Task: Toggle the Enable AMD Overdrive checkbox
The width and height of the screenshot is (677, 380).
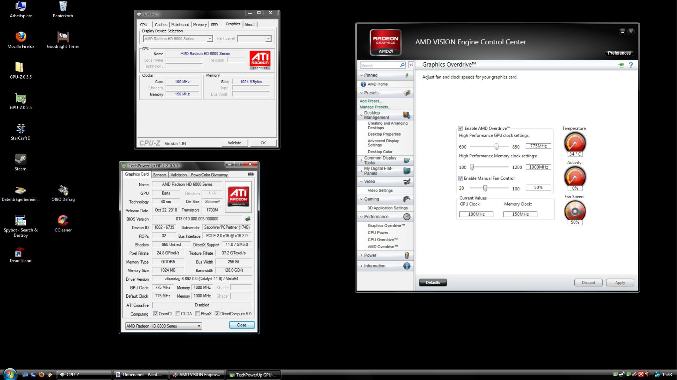Action: (x=460, y=129)
